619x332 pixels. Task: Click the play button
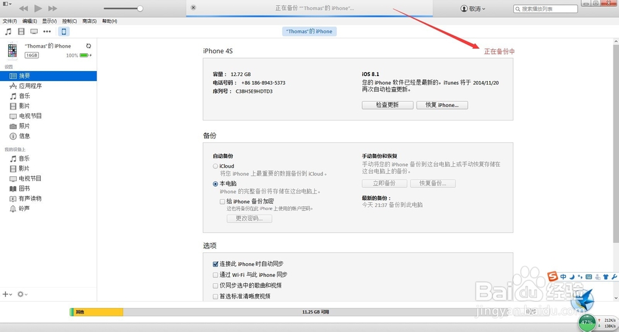pos(38,8)
